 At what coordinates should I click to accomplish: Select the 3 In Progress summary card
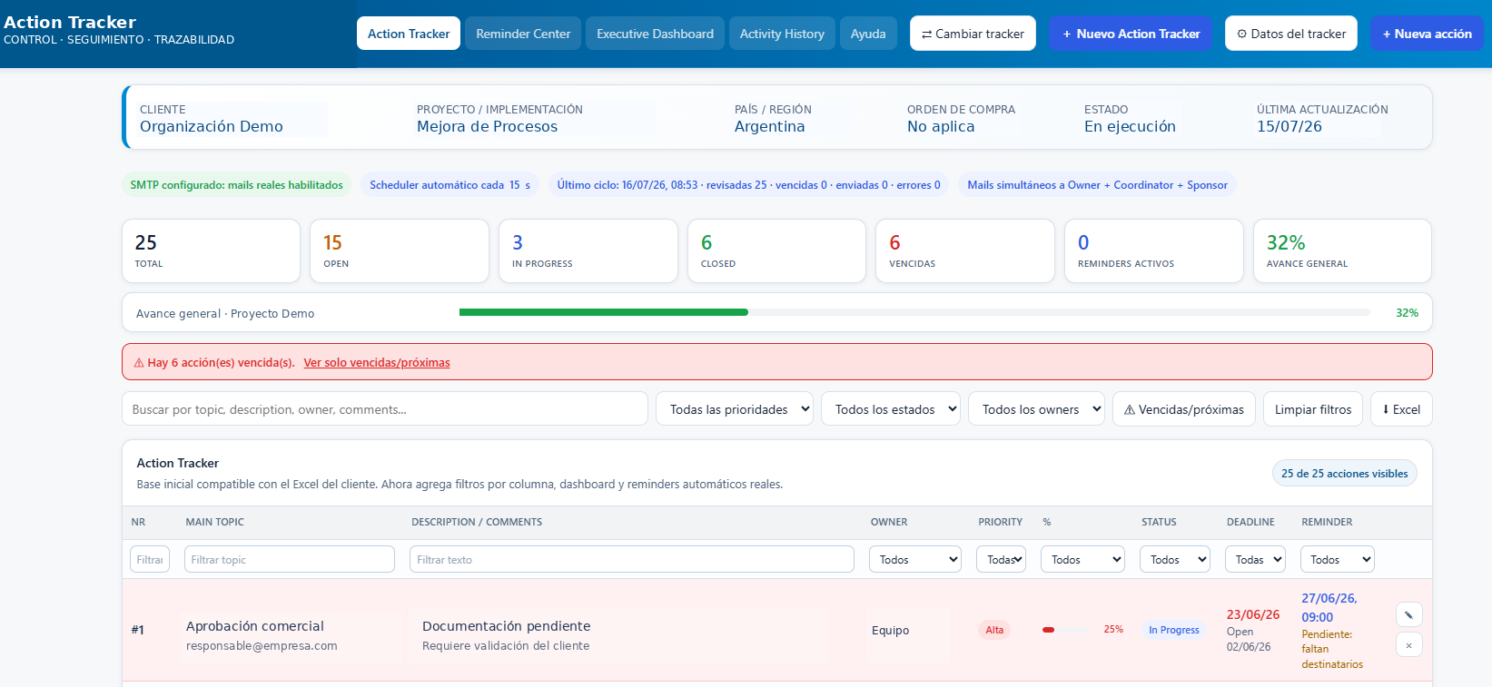pyautogui.click(x=588, y=250)
